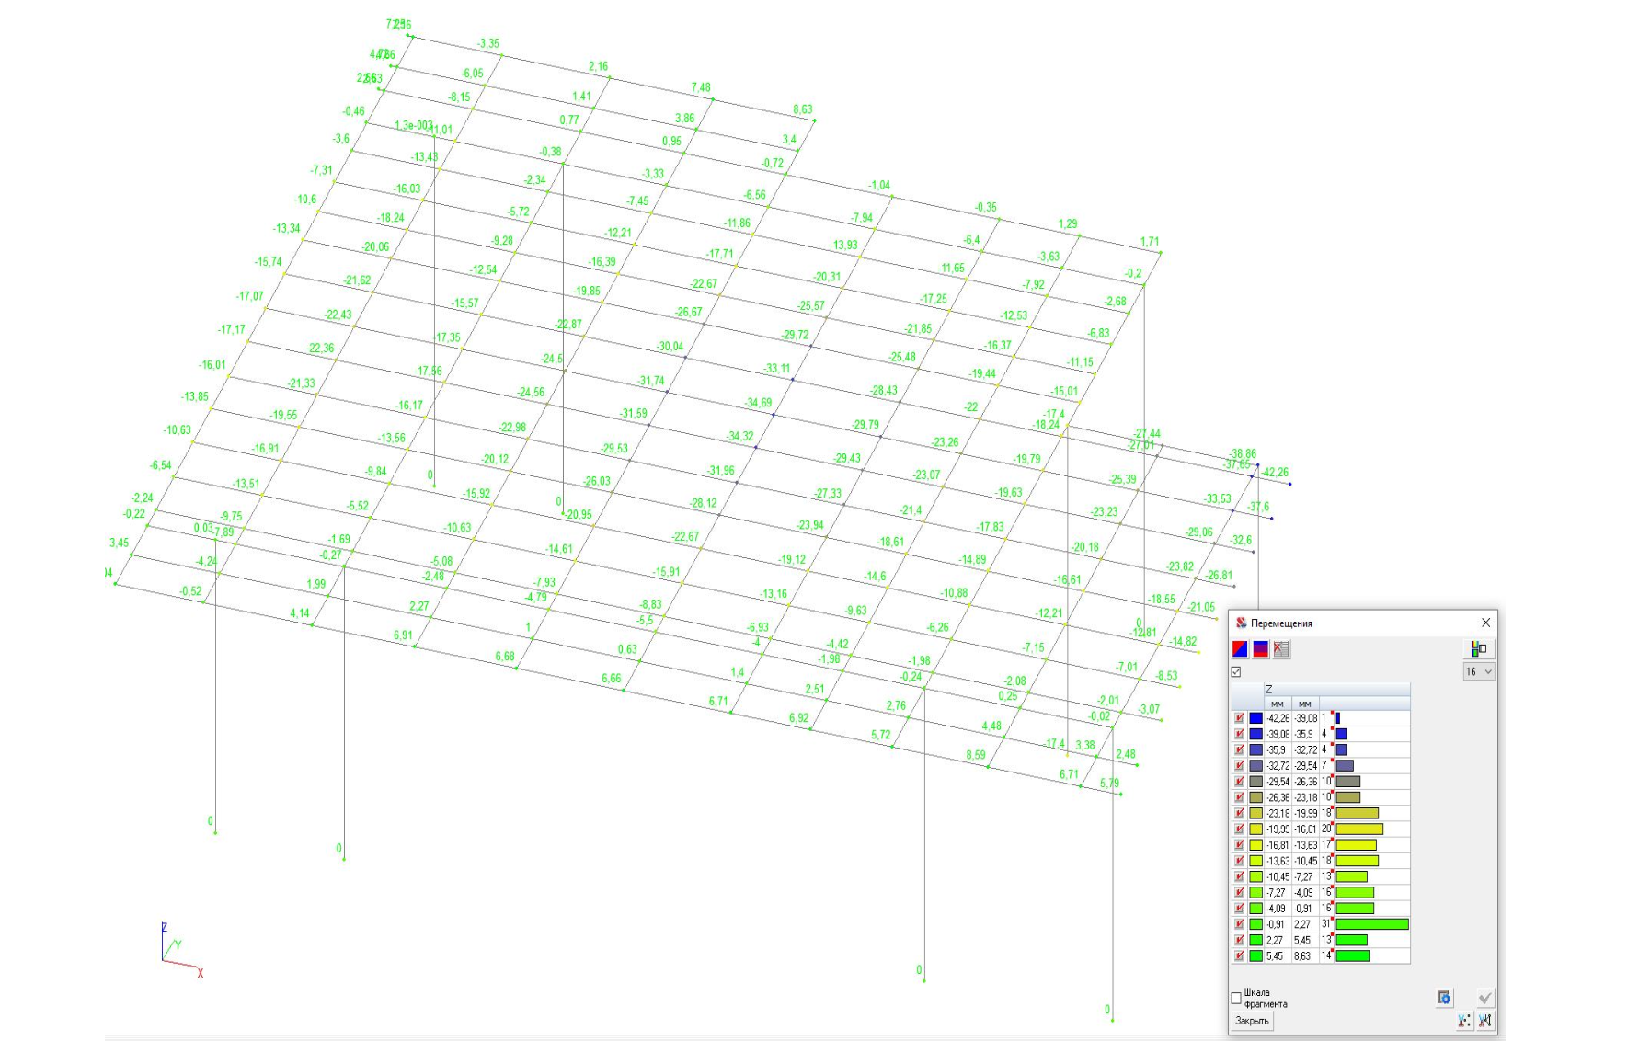The image size is (1639, 1041).
Task: Uncheck the -32,72 to -29,54 range row
Action: [1239, 766]
